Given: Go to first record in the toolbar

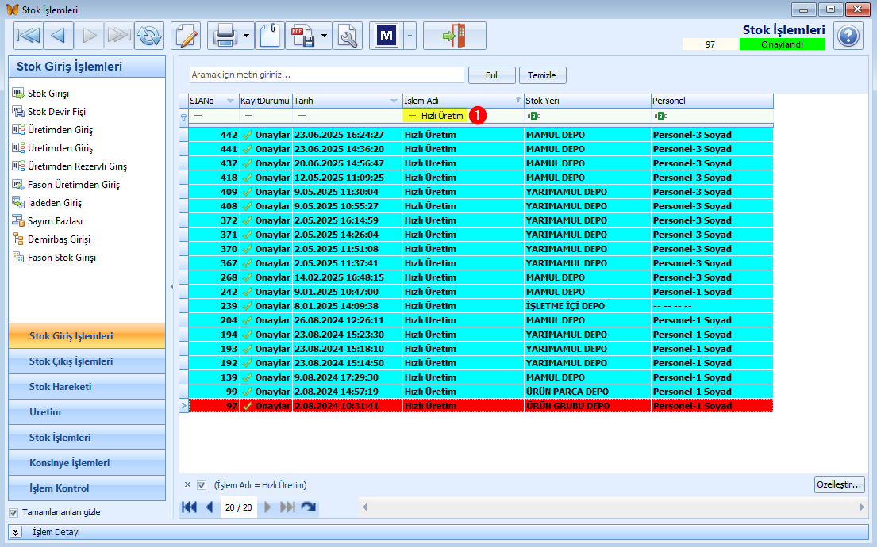Looking at the screenshot, I should coord(29,36).
